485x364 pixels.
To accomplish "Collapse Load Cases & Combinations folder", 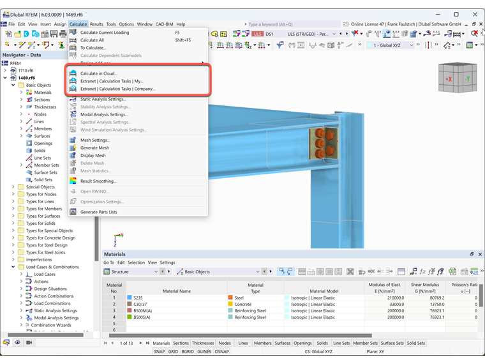I will click(x=13, y=266).
